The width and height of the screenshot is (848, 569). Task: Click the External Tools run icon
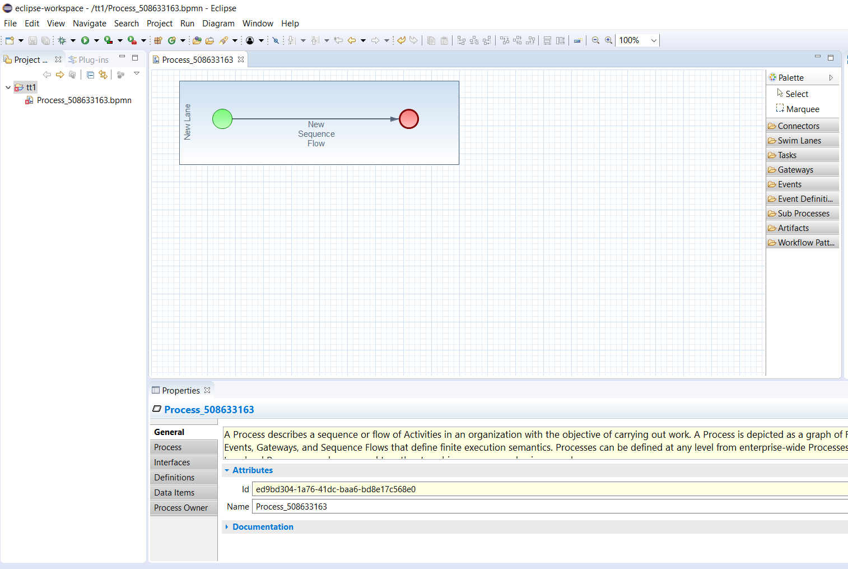coord(132,40)
